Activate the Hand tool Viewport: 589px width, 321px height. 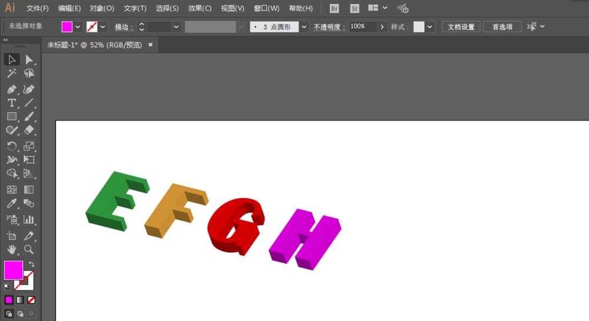(11, 249)
